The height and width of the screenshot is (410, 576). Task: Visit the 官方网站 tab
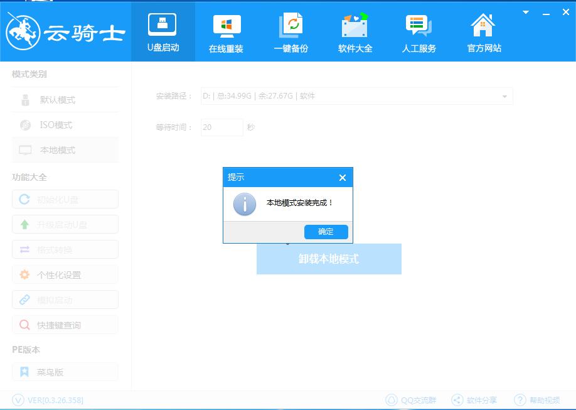pyautogui.click(x=483, y=33)
